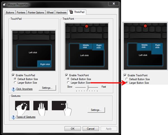This screenshot has width=168, height=135.
Task: Select Default Button Size under TouchPad
Action: [15, 79]
